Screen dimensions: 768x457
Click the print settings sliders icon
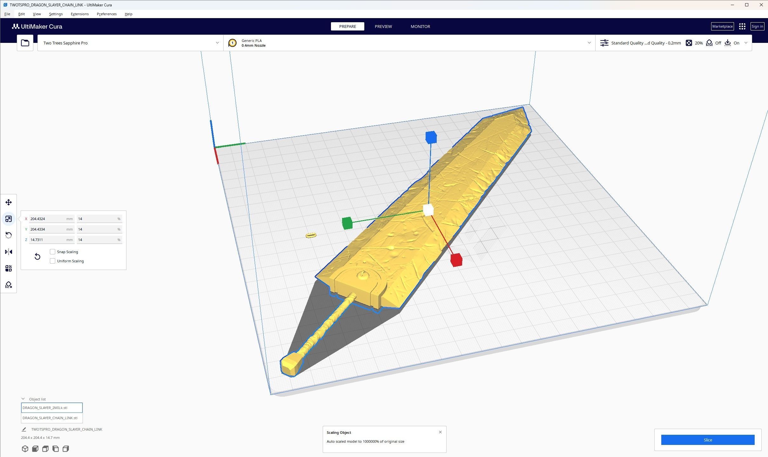(604, 43)
